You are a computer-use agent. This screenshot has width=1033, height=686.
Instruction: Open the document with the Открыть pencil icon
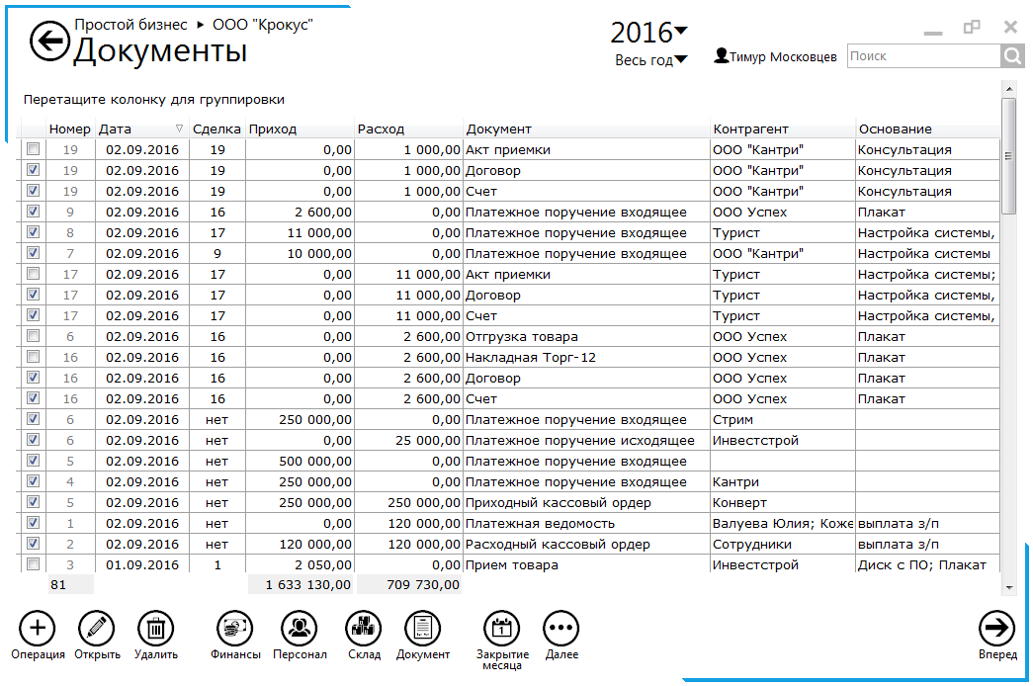(x=97, y=628)
